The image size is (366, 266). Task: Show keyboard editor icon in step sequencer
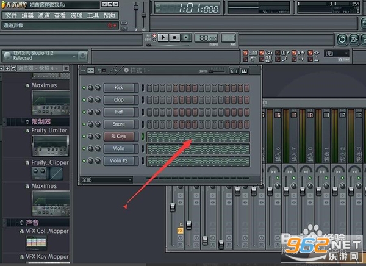pos(244,71)
